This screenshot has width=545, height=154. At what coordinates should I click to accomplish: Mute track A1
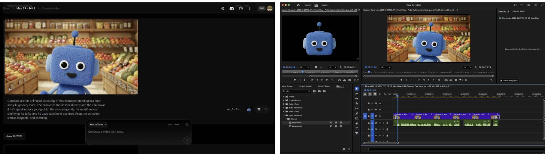380,123
